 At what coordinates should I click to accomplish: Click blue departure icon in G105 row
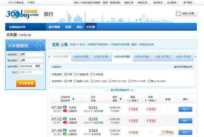pyautogui.click(x=65, y=118)
